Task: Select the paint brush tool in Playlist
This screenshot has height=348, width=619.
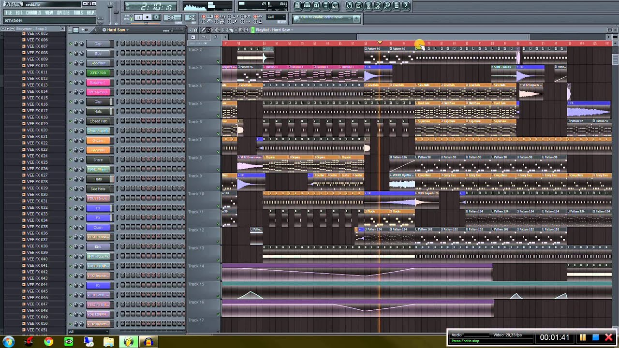Action: (208, 30)
